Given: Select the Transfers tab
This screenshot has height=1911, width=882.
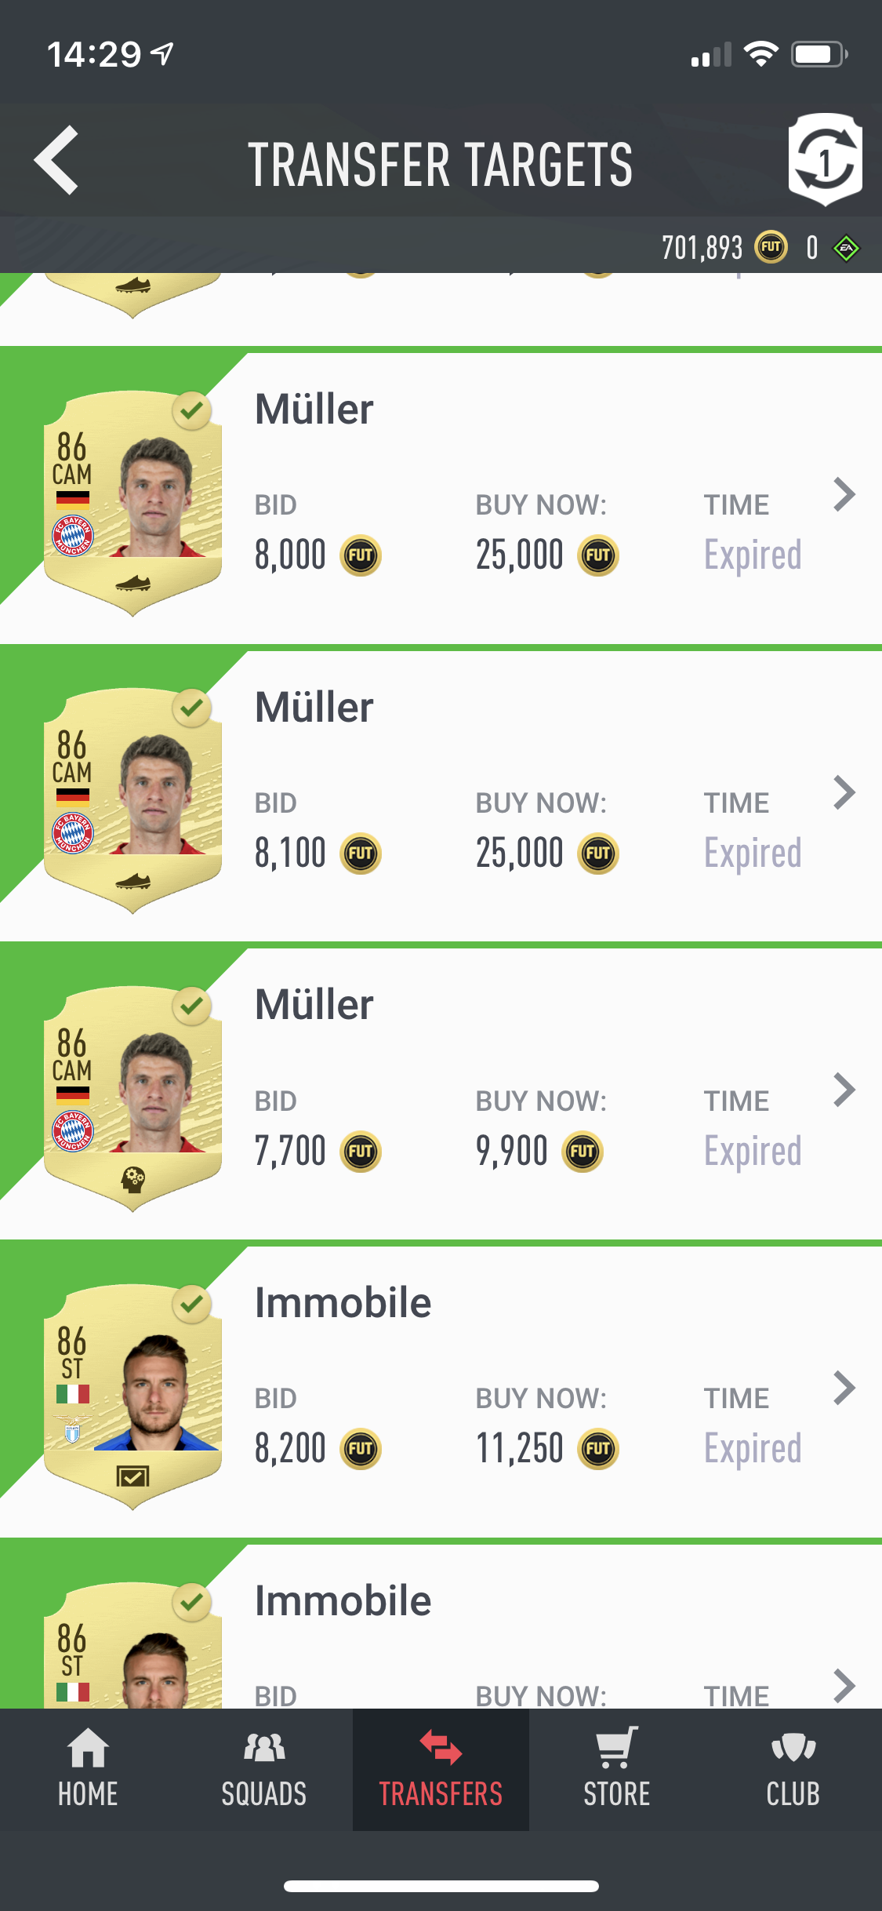Looking at the screenshot, I should coord(441,1769).
